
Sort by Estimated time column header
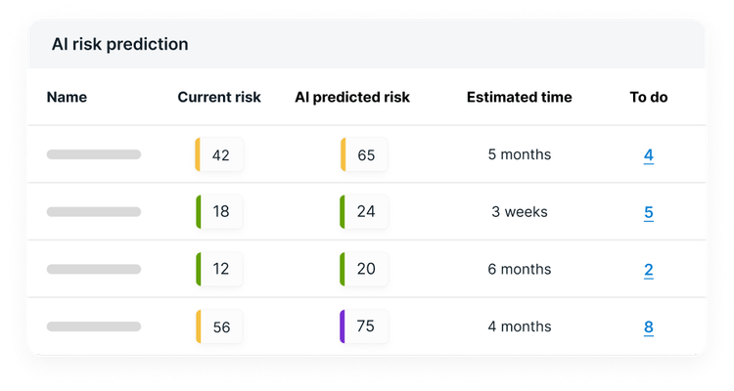[520, 97]
